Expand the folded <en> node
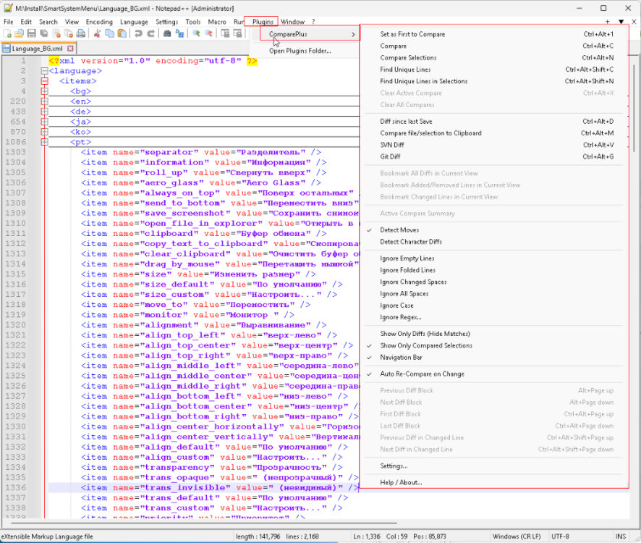The height and width of the screenshot is (543, 641). (x=45, y=101)
